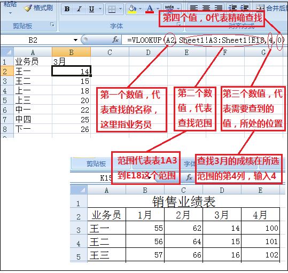
Task: Click the cell with value 62
Action: 183,228
